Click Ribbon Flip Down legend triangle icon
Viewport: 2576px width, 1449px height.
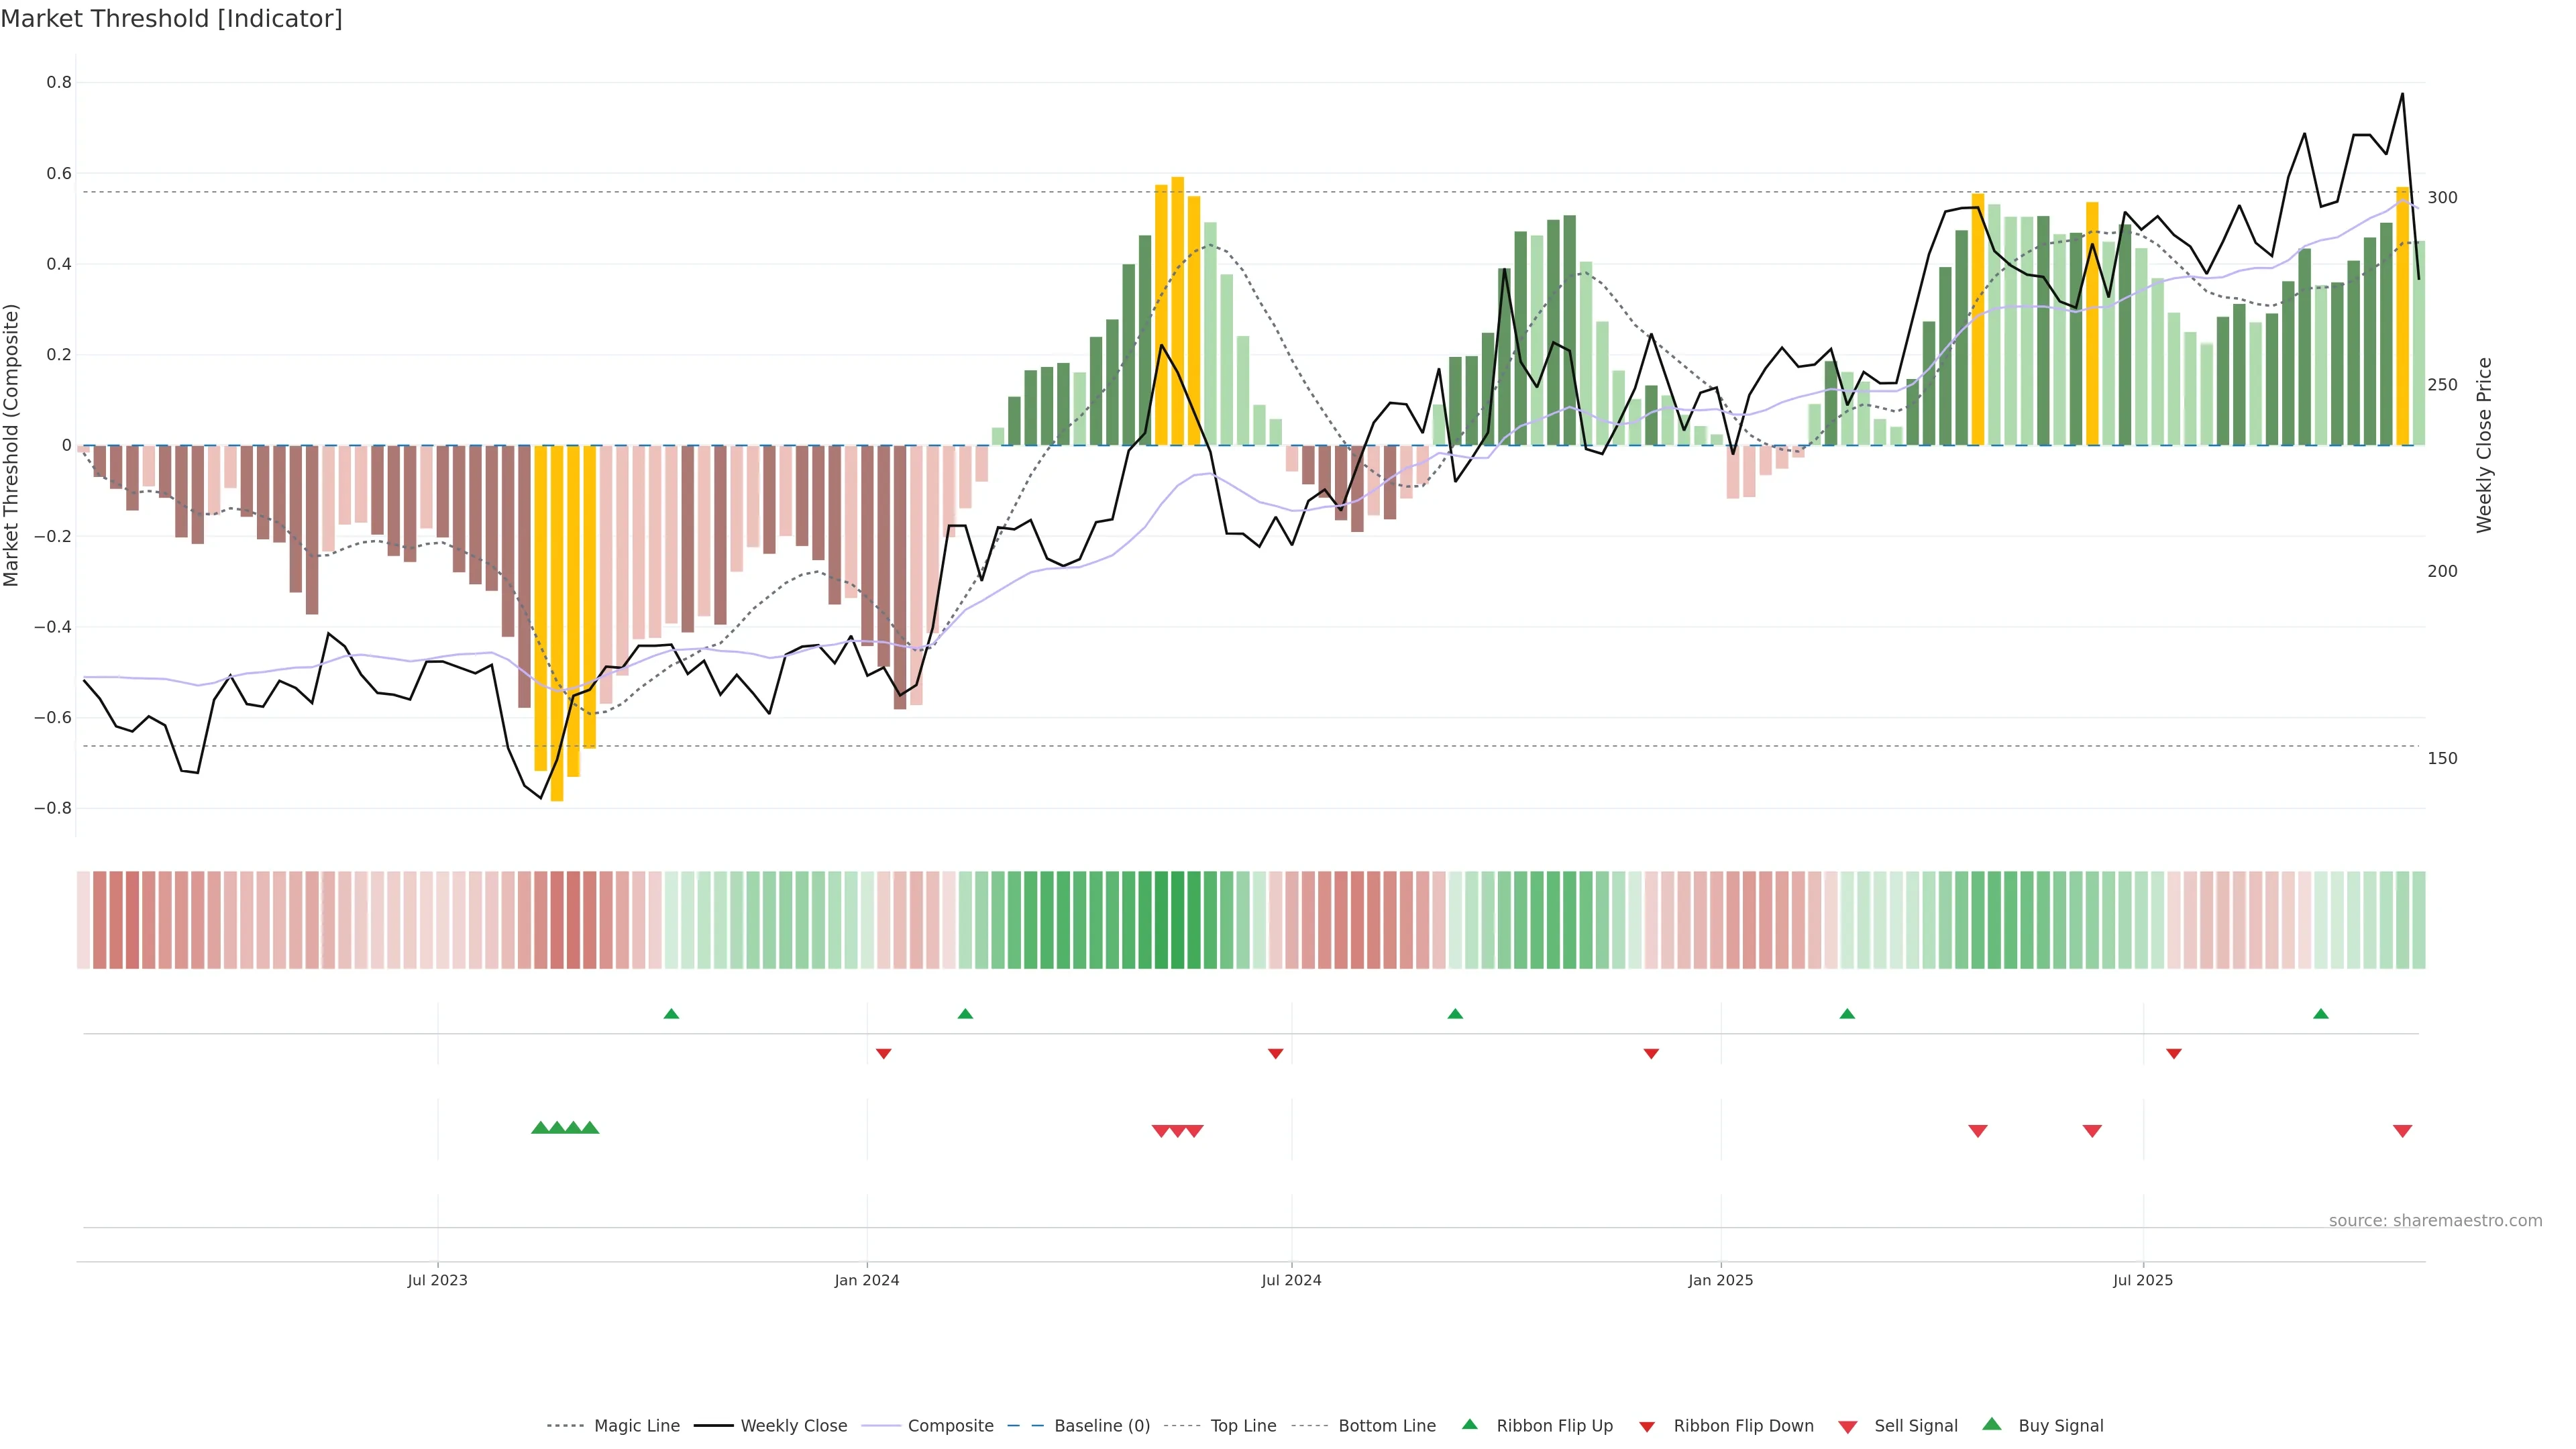[1647, 1427]
